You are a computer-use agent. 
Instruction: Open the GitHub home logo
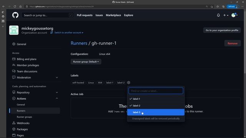[15, 15]
